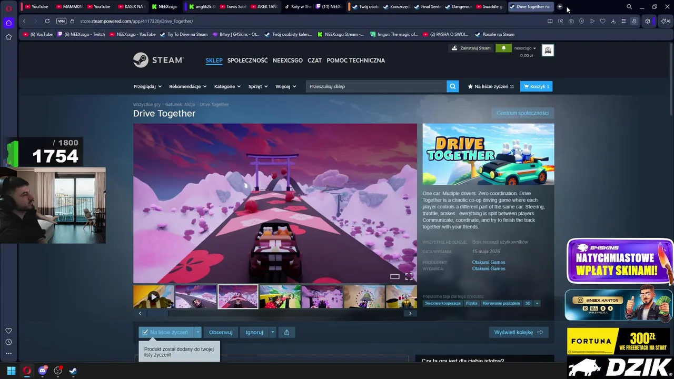This screenshot has width=674, height=379.
Task: Open the SKLEP menu
Action: (214, 60)
